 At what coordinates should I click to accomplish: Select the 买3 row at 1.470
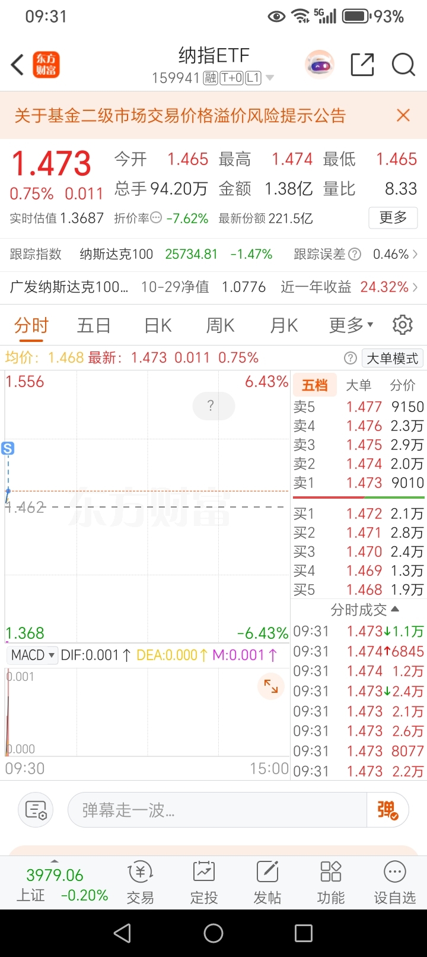359,552
